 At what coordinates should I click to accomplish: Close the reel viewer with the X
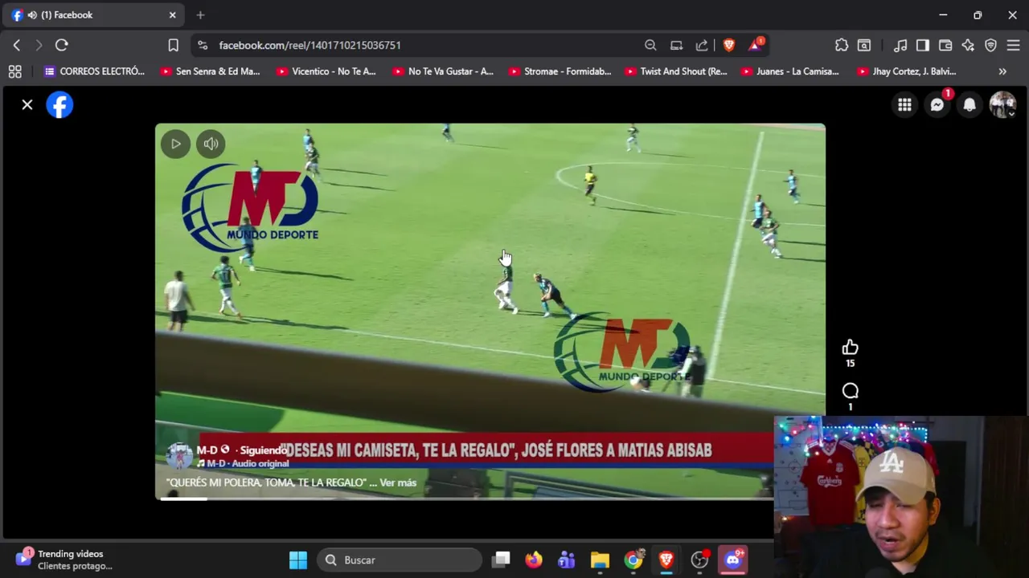point(27,104)
